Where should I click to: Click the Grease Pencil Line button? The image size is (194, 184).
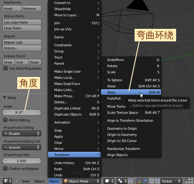click(x=22, y=62)
